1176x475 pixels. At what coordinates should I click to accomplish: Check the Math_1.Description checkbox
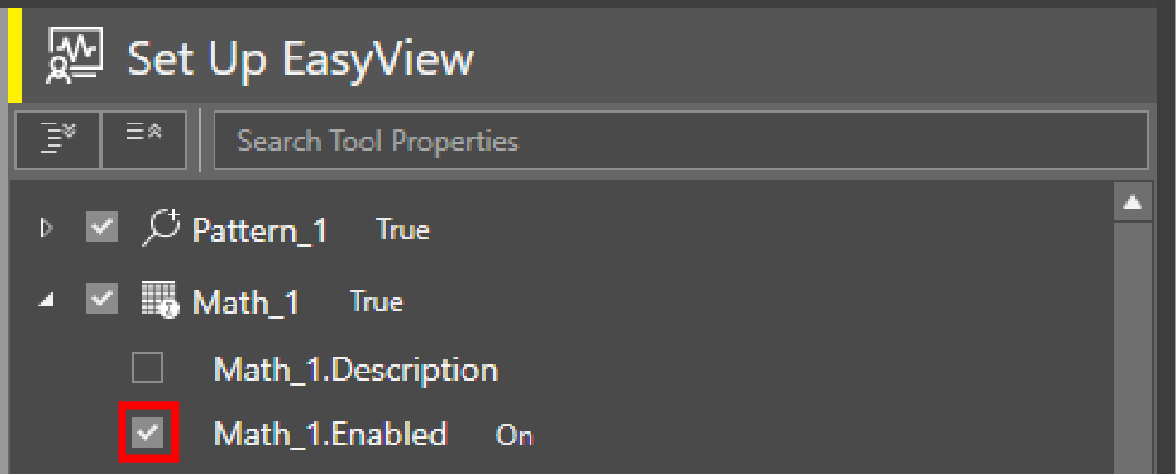(x=147, y=368)
